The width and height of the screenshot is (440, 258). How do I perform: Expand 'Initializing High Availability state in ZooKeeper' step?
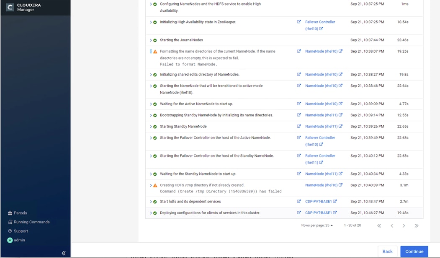151,22
